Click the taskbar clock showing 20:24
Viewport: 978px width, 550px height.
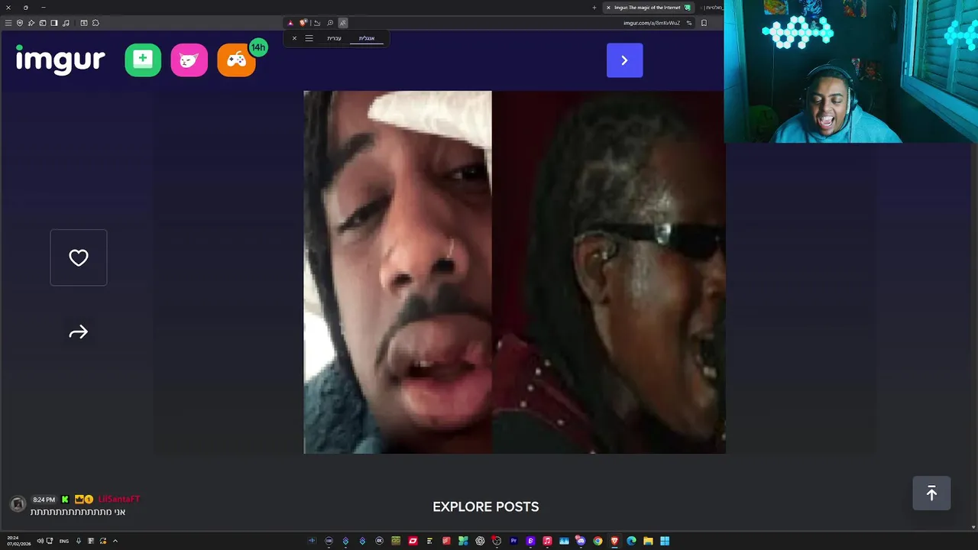(19, 541)
